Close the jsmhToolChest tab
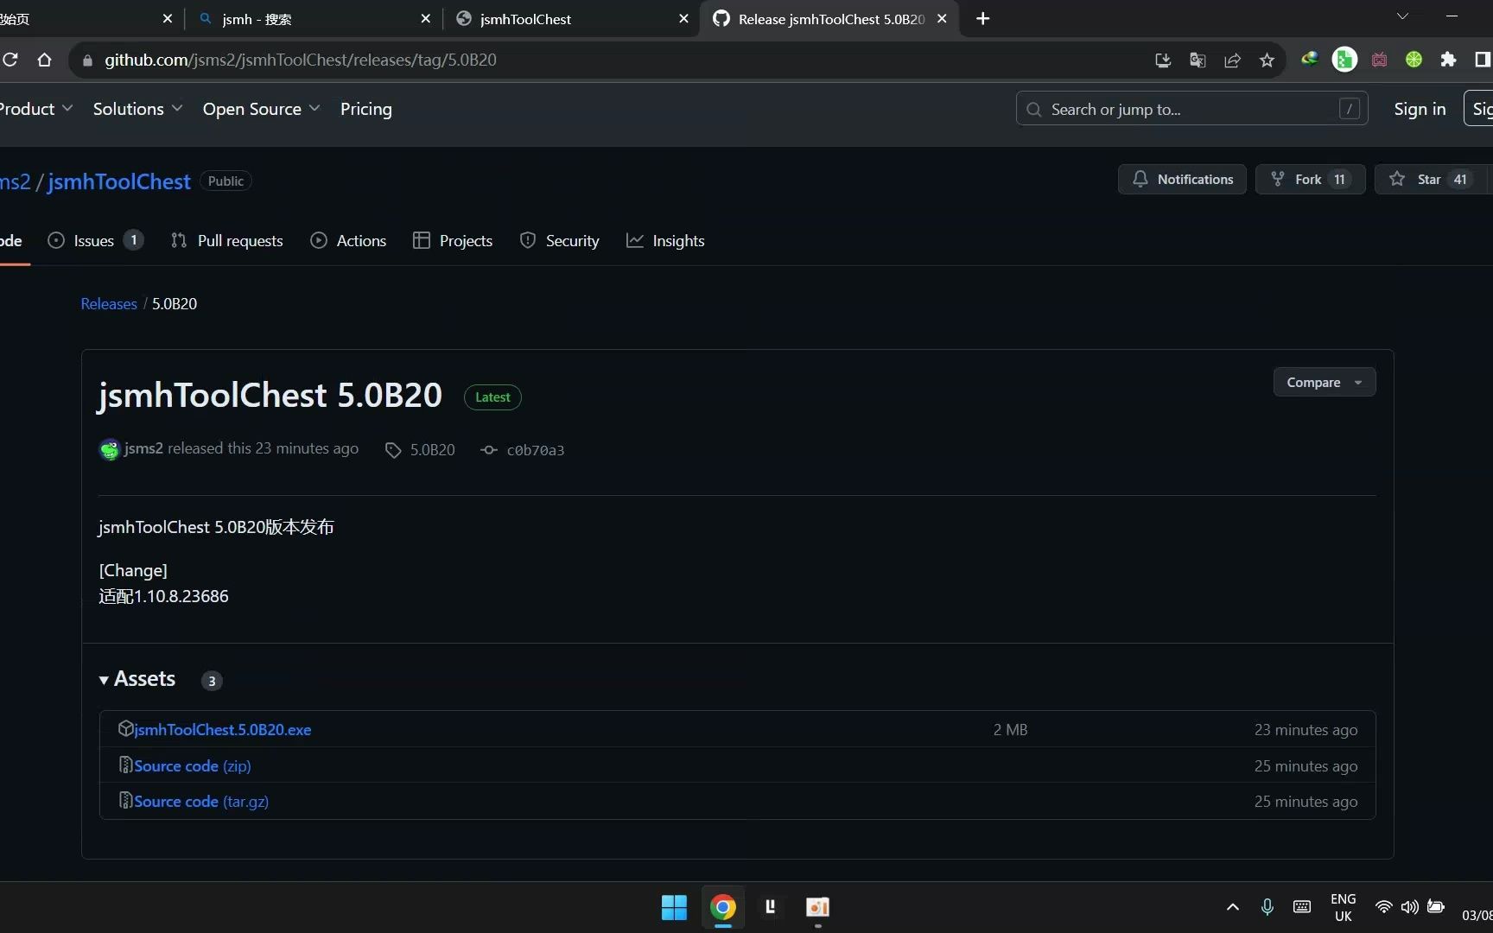 pyautogui.click(x=683, y=19)
